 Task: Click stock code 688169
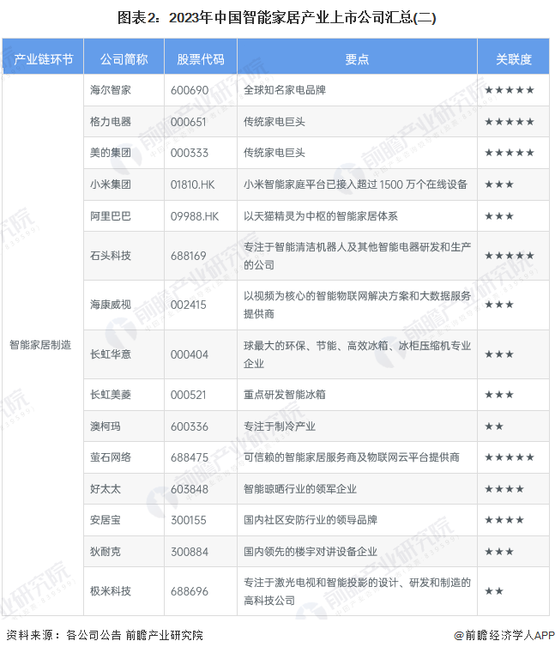(188, 256)
